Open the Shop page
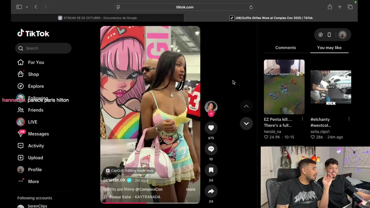370x208 pixels. (x=33, y=74)
